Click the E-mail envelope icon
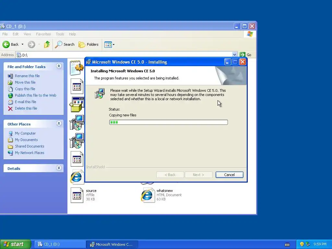This screenshot has width=332, height=249. (10, 102)
